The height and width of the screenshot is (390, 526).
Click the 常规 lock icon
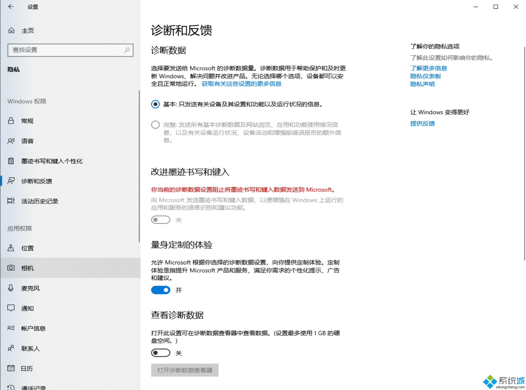tap(11, 121)
